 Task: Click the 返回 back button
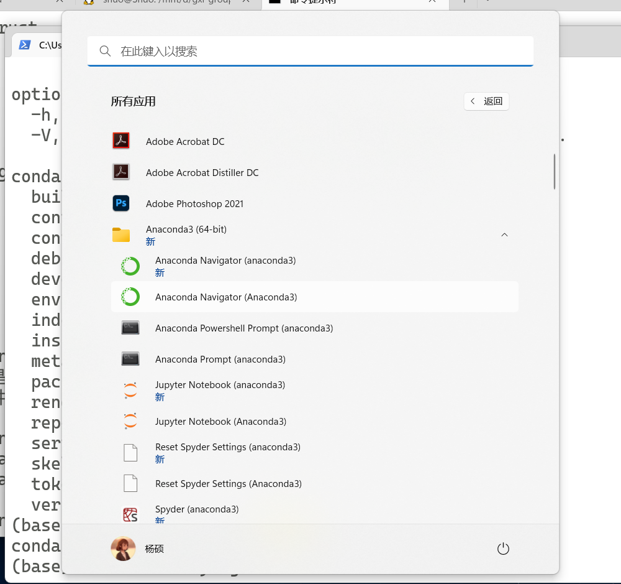(486, 101)
